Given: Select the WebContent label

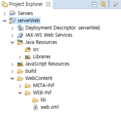Looking at the screenshot, I should (x=39, y=78).
